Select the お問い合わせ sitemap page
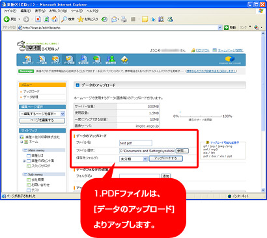The height and width of the screenshot is (238, 267). coord(40,185)
